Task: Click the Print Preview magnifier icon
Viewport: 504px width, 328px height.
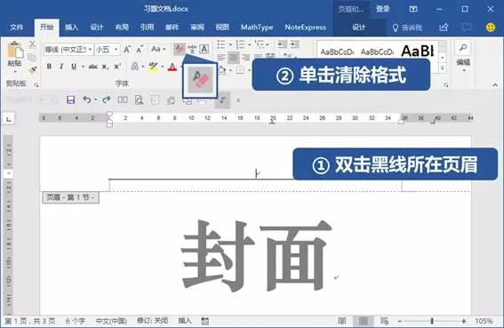Action: coord(139,100)
